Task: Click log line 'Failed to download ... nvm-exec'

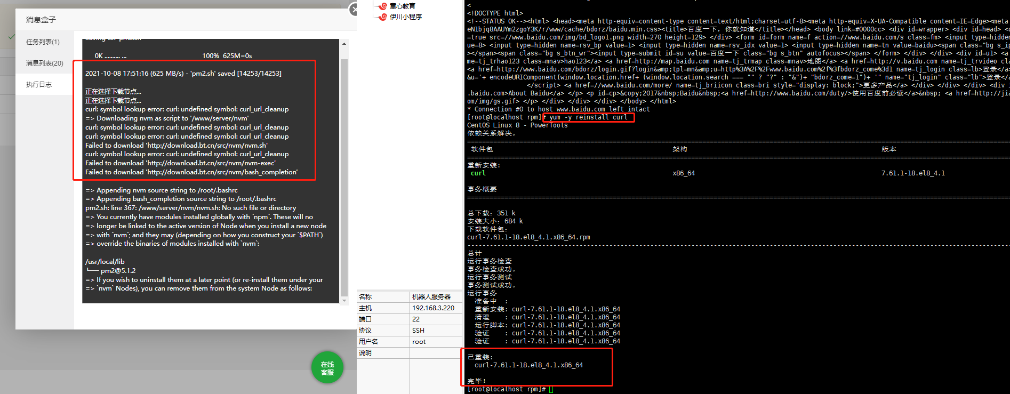Action: (x=180, y=163)
